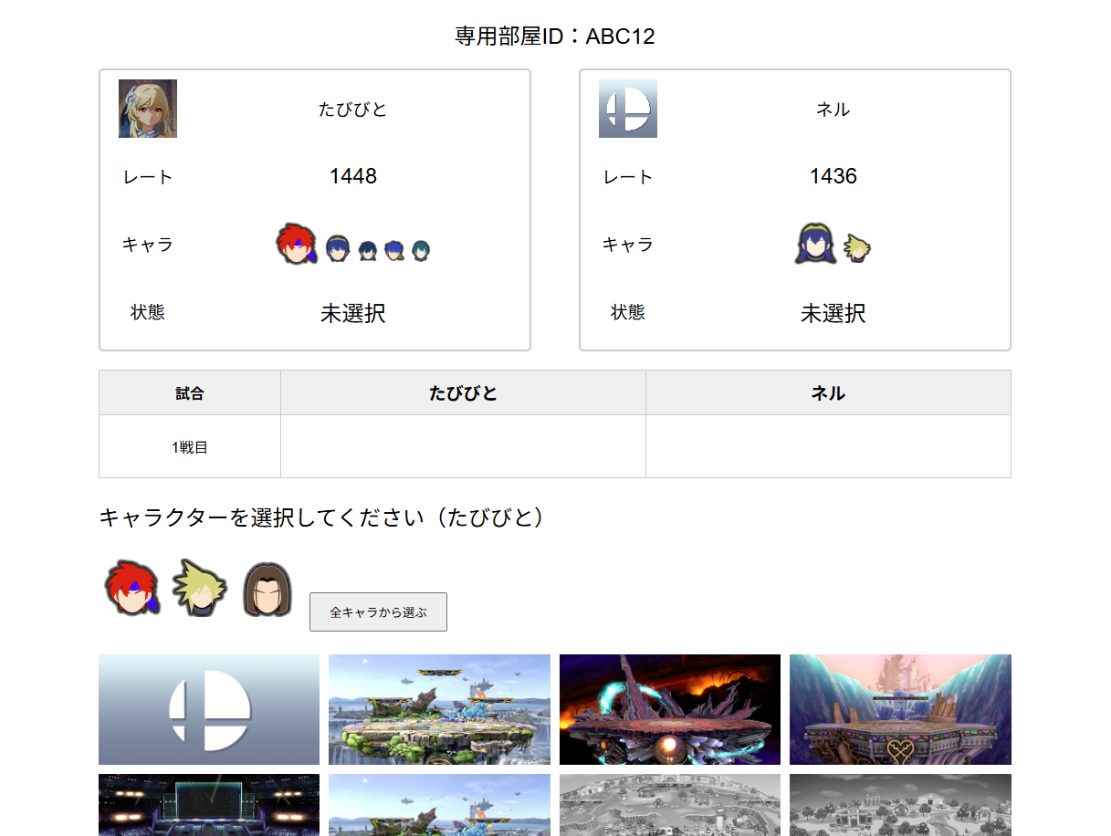Click the たびびと column header in match table

[x=464, y=393]
